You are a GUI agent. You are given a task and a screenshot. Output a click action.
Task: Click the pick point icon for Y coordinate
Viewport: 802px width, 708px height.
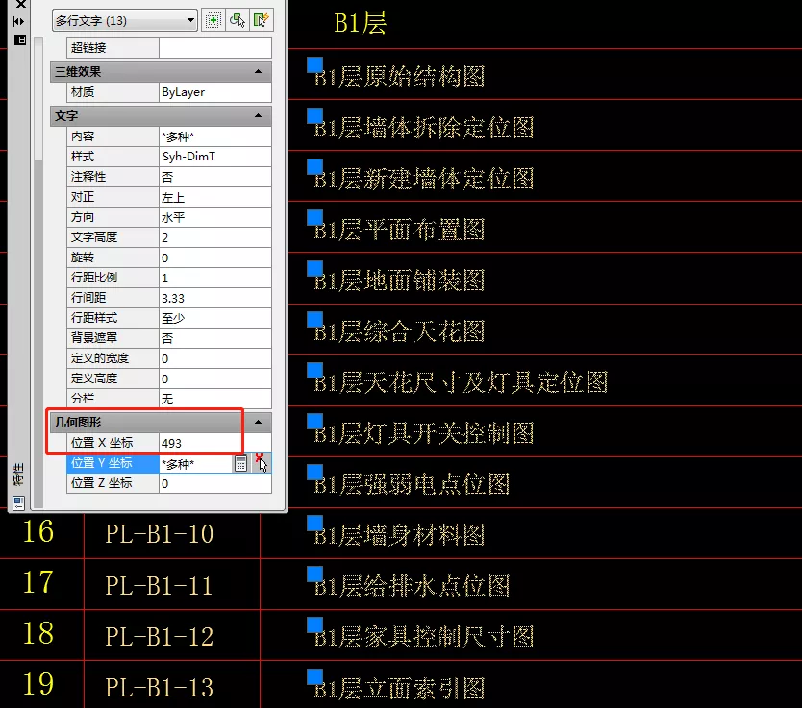point(261,463)
